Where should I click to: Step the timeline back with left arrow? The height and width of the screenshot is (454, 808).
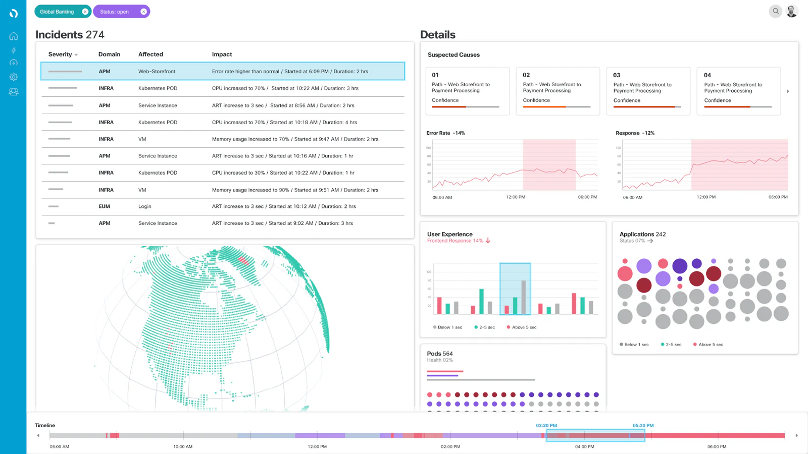coord(38,435)
